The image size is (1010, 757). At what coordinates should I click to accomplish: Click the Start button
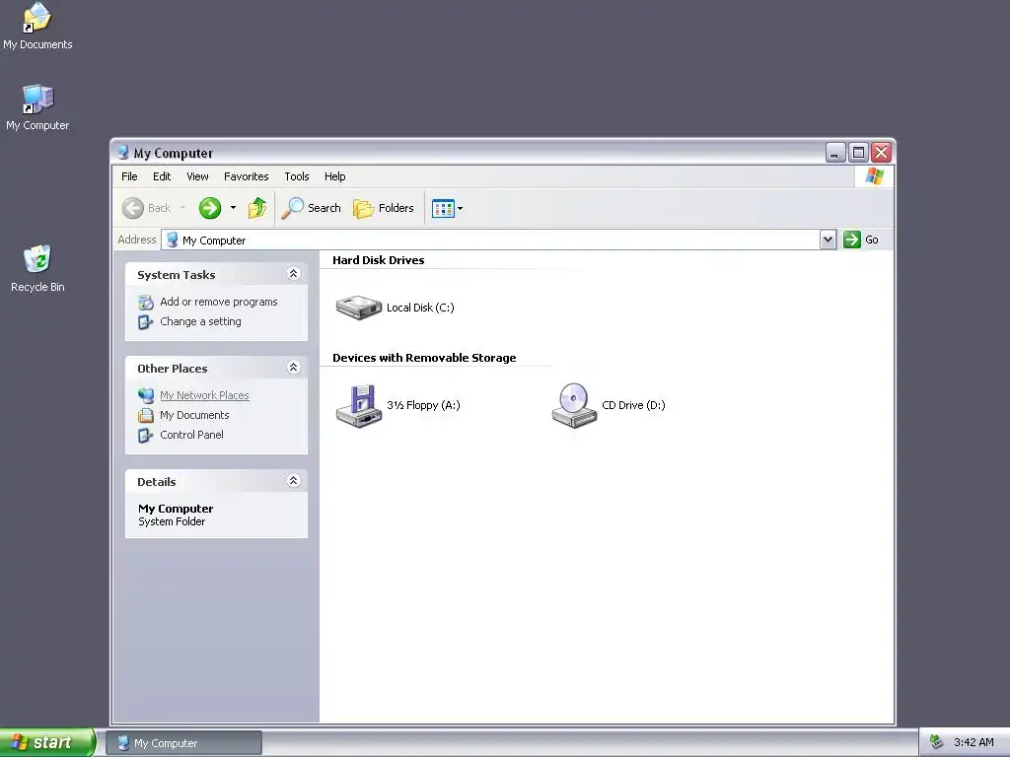47,742
